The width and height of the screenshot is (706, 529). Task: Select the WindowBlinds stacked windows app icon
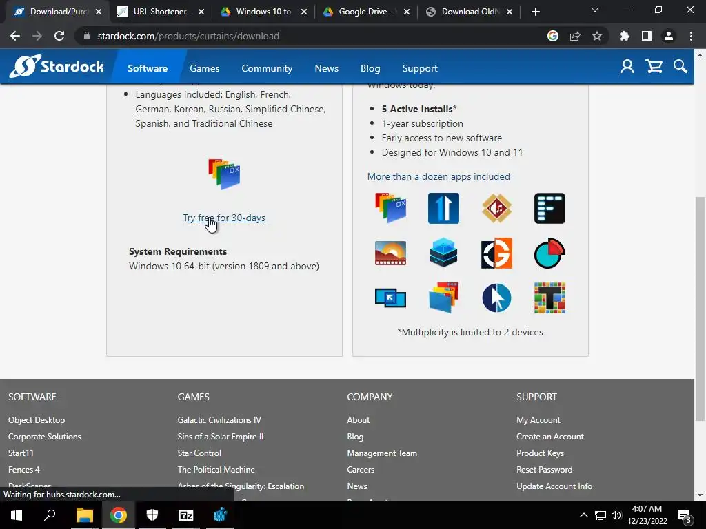(x=443, y=298)
